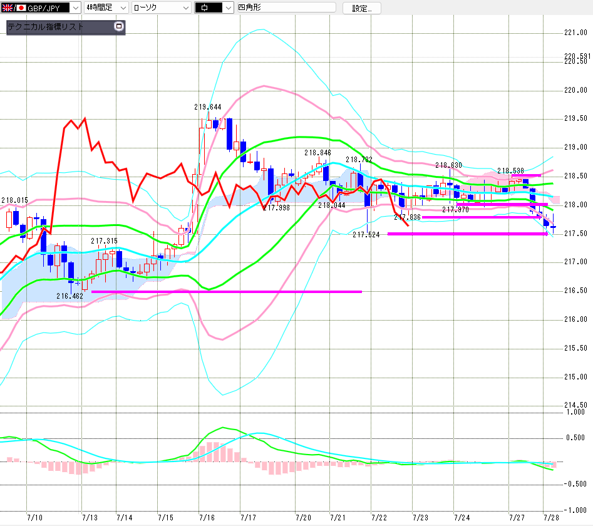Expand the テクニカル指標リスト panel icon
The image size is (593, 526).
119,26
